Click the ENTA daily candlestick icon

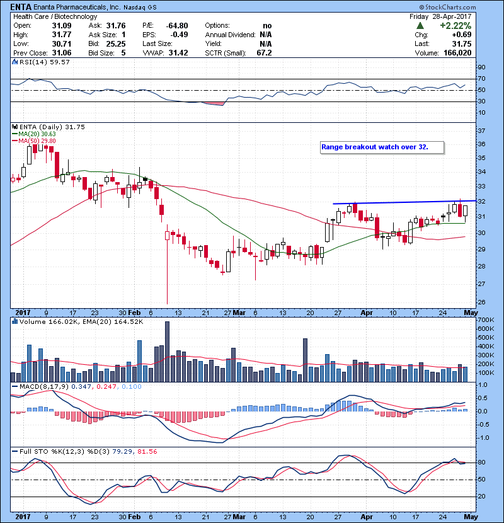[x=14, y=127]
